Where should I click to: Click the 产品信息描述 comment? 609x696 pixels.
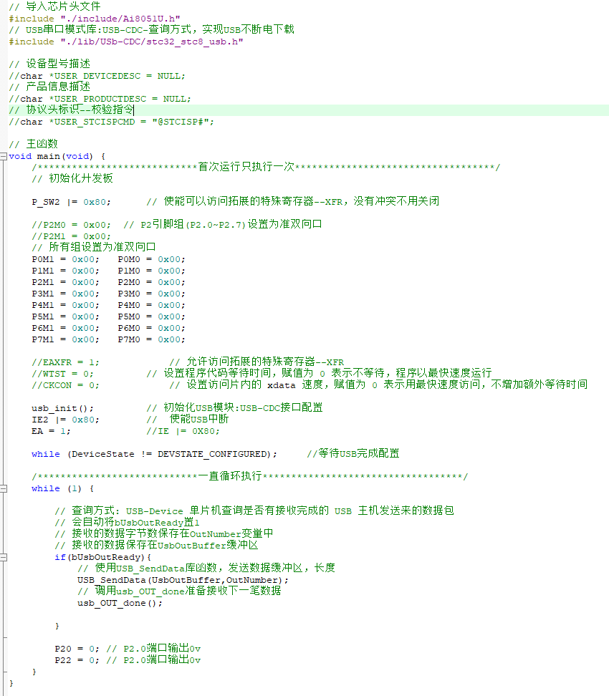tap(49, 87)
